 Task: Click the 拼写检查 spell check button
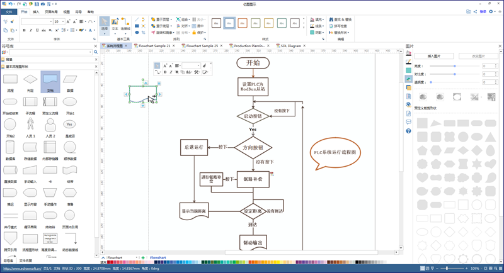(338, 26)
